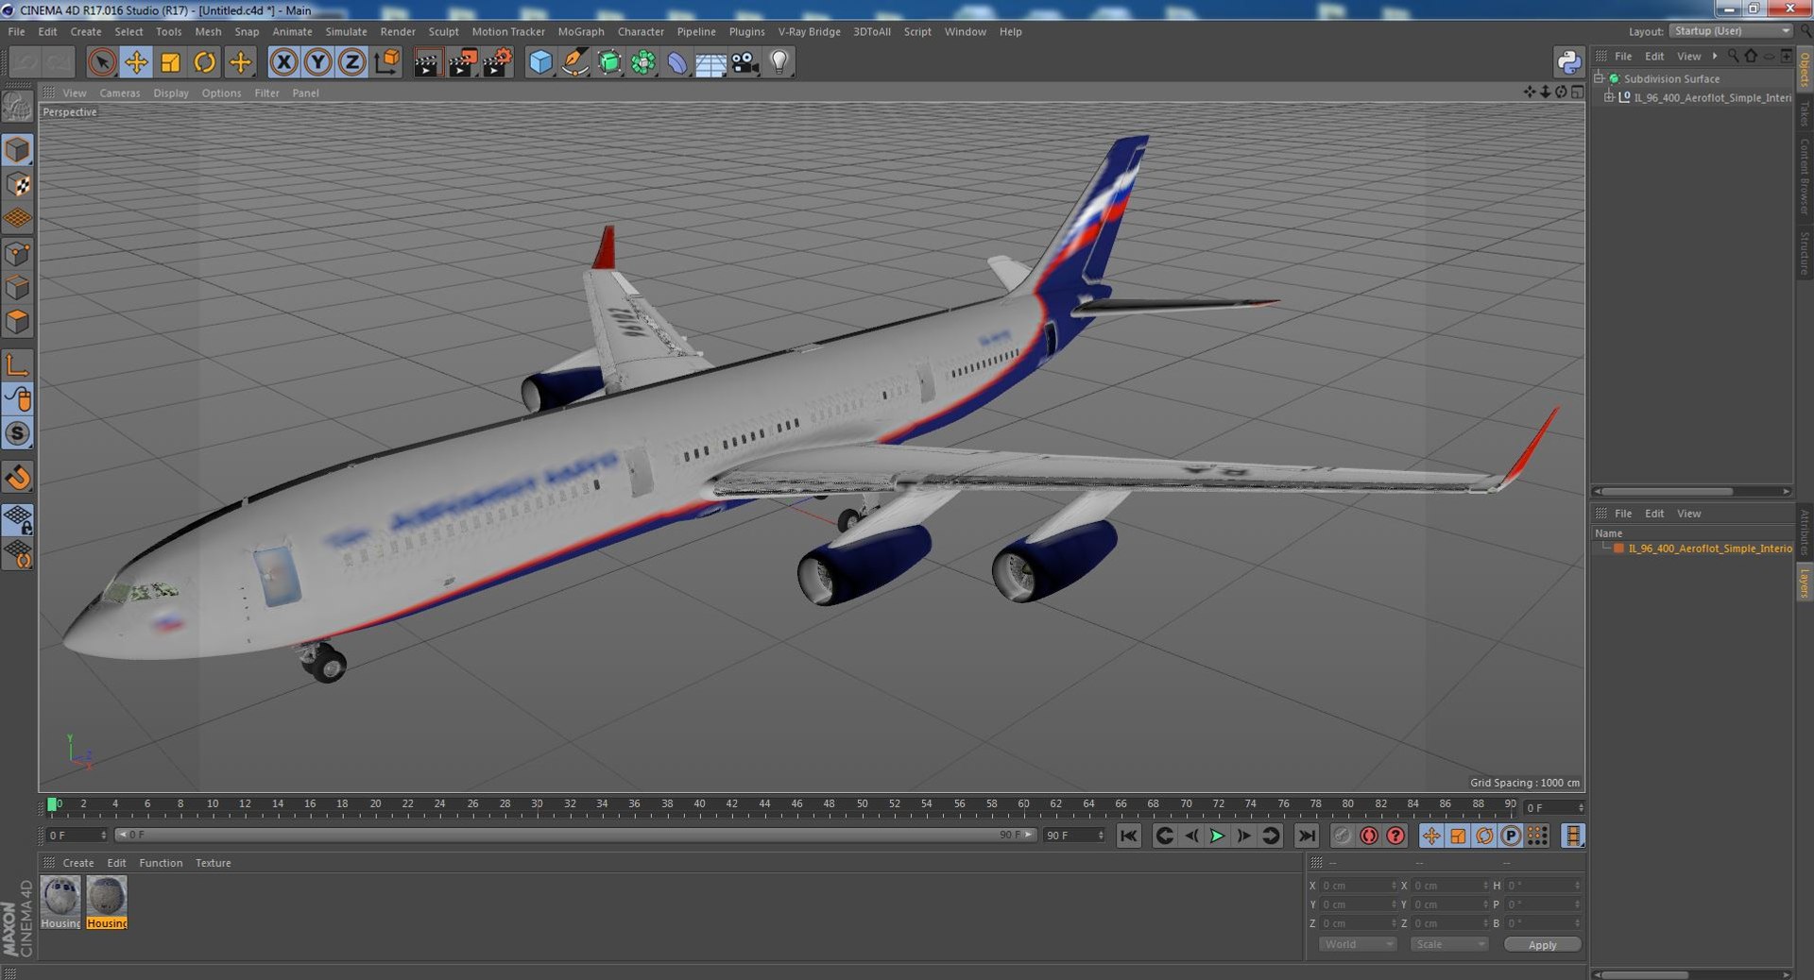Open the material manager Texture menu

point(213,863)
